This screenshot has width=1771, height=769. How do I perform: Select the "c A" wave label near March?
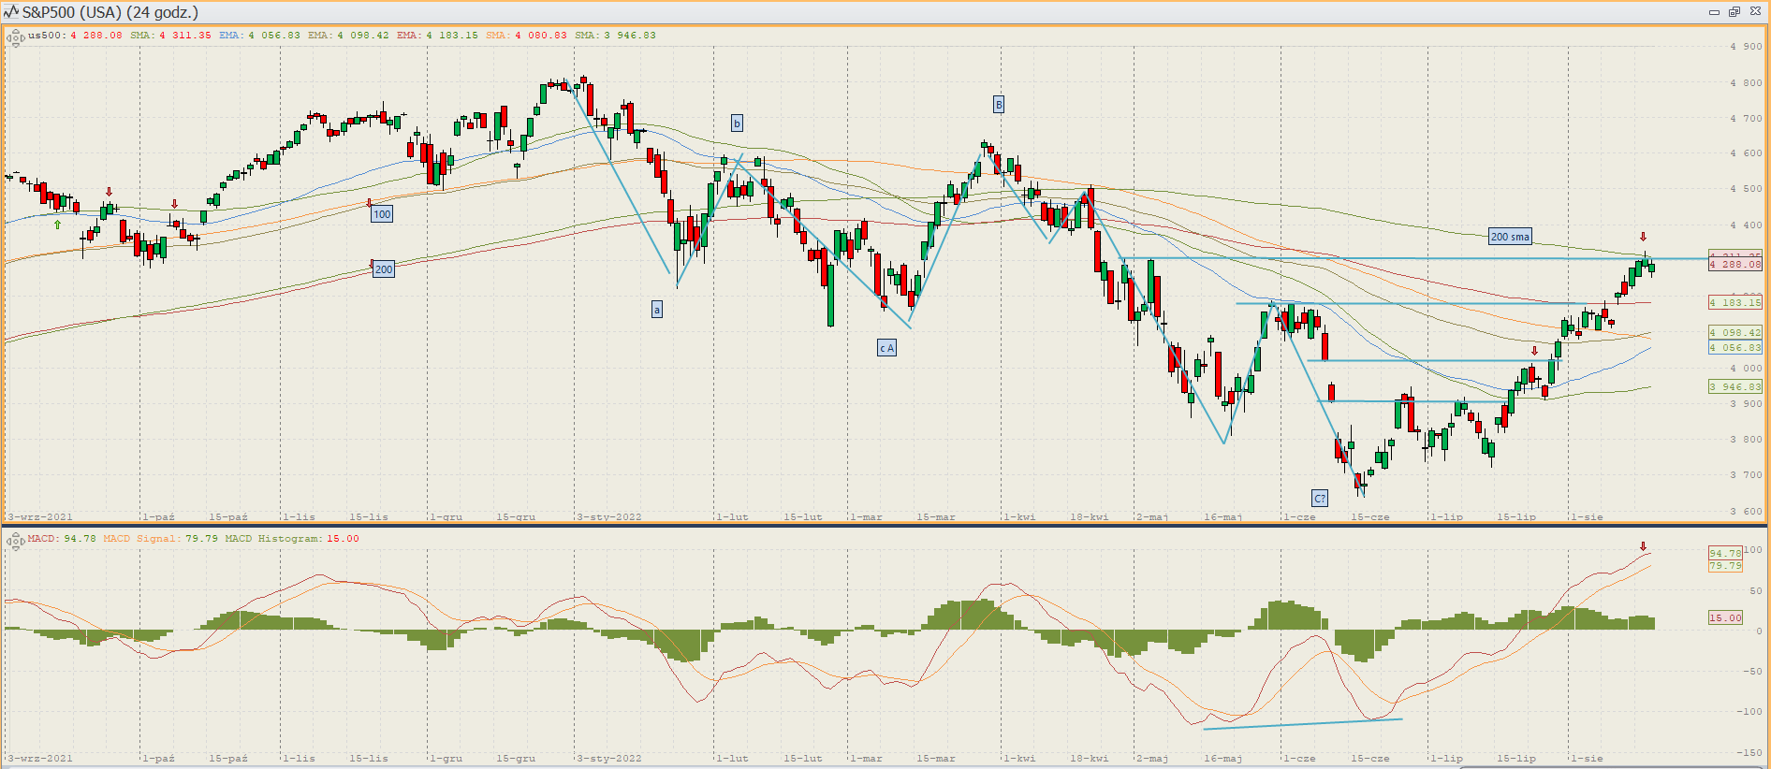point(886,348)
